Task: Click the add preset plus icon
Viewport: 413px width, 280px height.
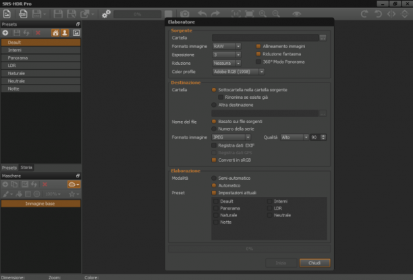Action: (5, 32)
